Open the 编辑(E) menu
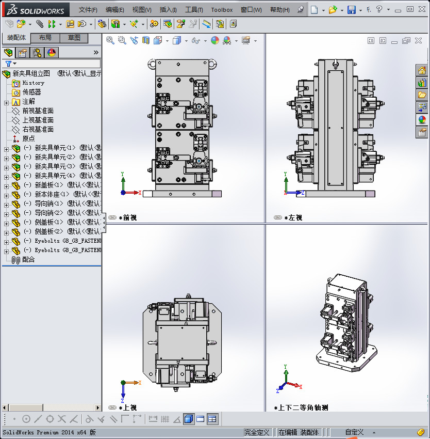430x439 pixels. pyautogui.click(x=114, y=10)
